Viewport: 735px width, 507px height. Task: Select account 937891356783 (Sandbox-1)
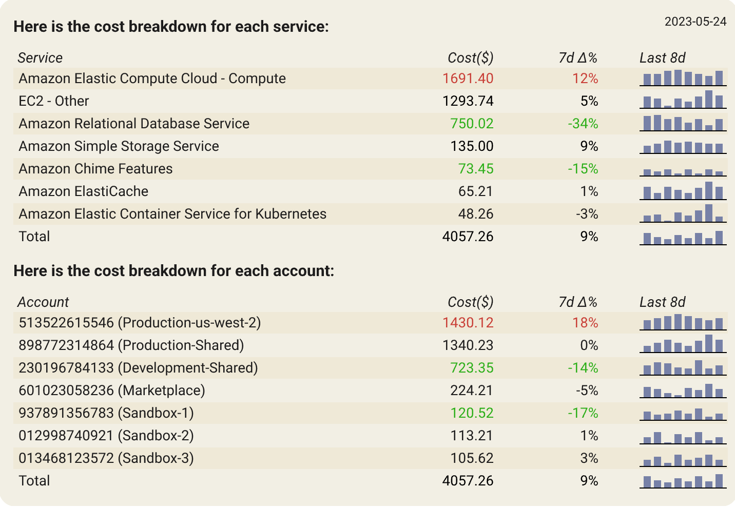[x=106, y=413]
